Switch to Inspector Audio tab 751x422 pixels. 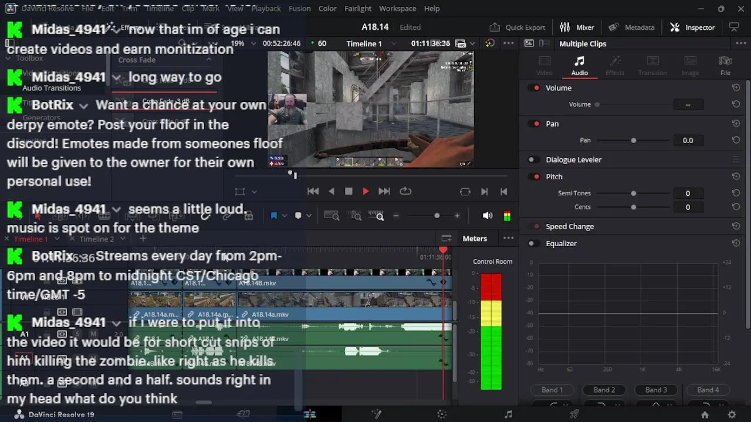point(580,66)
